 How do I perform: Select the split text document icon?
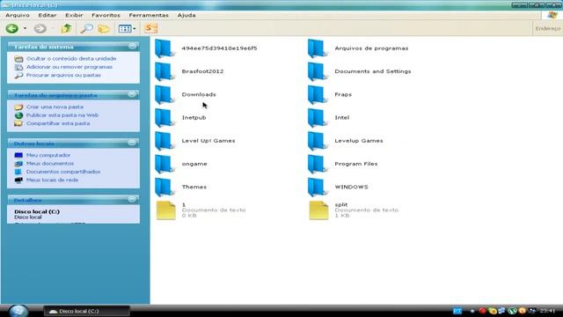coord(318,210)
